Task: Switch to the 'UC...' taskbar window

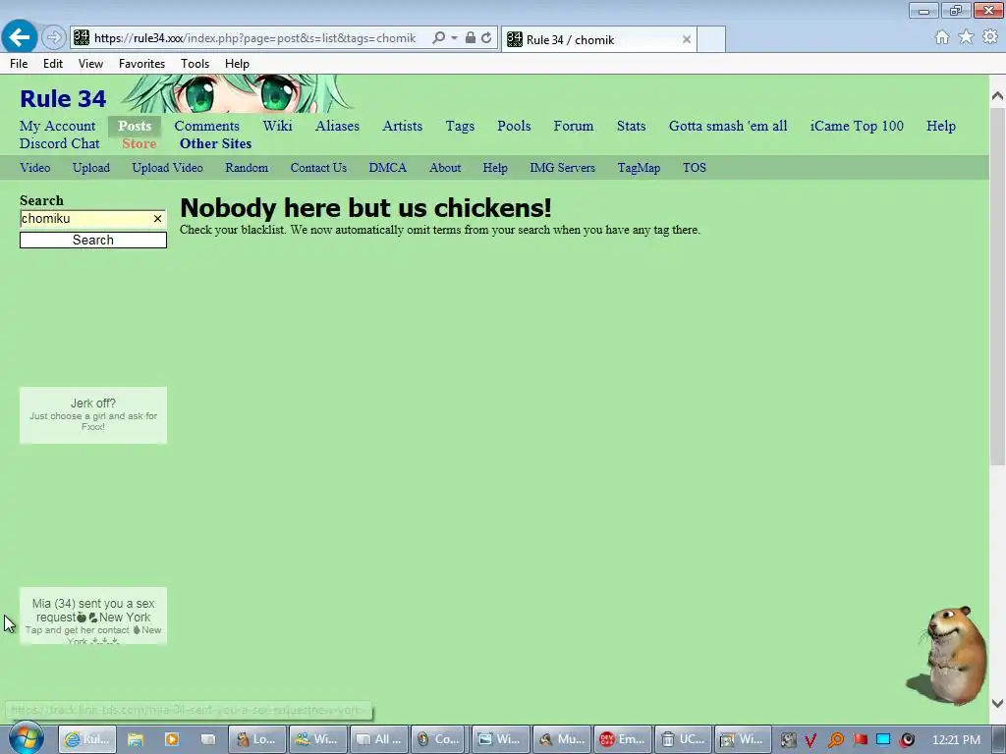Action: (x=684, y=739)
